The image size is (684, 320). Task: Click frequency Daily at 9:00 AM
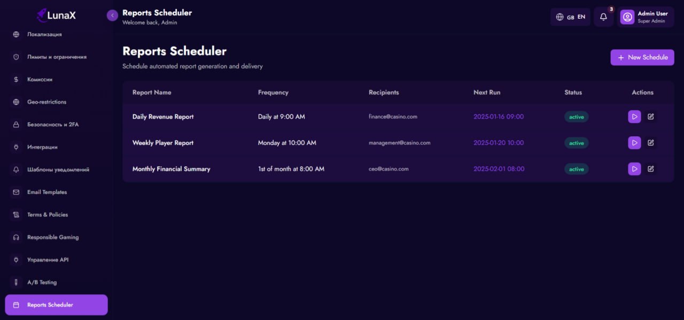[x=282, y=116]
